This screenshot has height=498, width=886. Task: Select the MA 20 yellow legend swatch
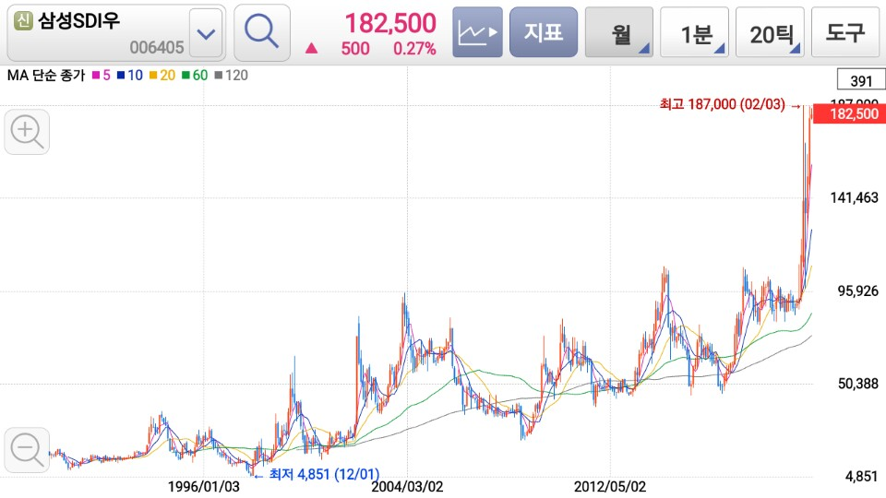coord(153,75)
